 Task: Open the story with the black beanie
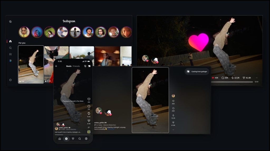point(88,32)
